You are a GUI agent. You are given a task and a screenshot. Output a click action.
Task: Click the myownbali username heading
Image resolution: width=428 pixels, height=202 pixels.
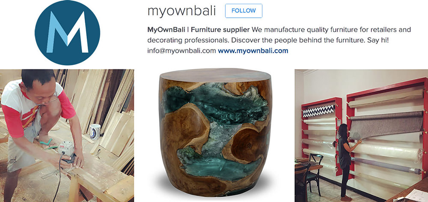182,11
